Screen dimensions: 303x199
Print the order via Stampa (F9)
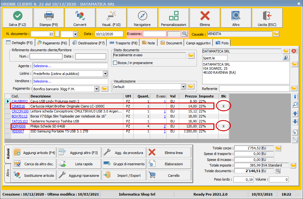point(49,18)
